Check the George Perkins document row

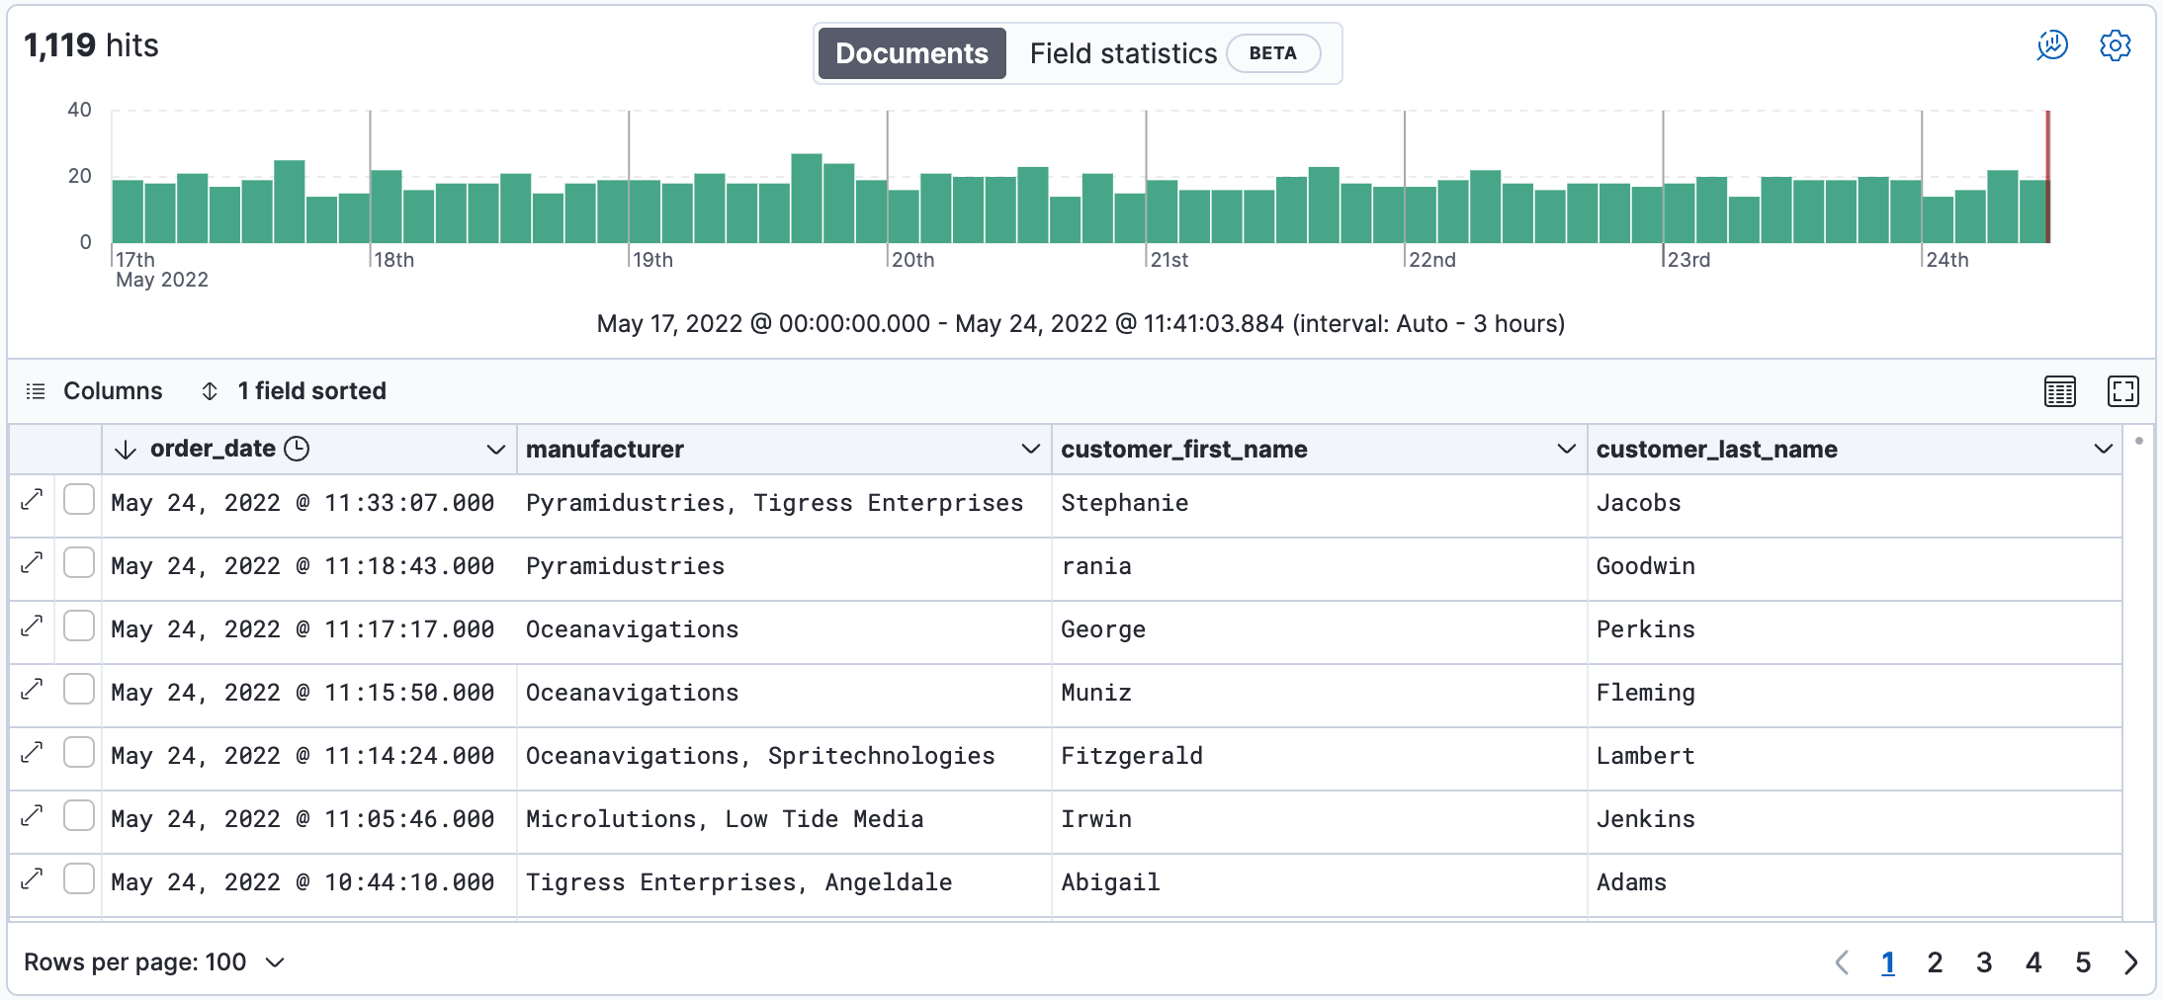pyautogui.click(x=78, y=625)
